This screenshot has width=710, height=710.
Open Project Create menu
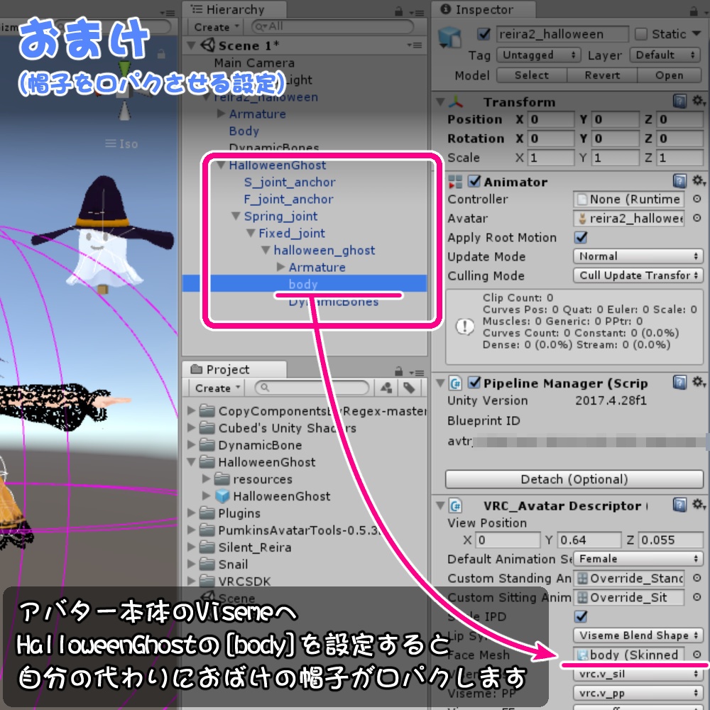[217, 388]
